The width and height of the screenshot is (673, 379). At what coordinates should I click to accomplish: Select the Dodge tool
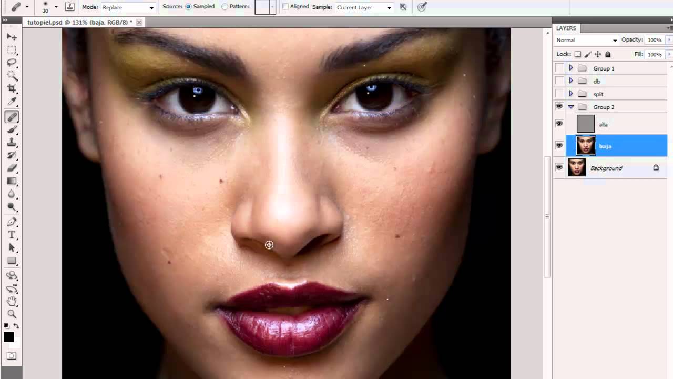point(12,207)
